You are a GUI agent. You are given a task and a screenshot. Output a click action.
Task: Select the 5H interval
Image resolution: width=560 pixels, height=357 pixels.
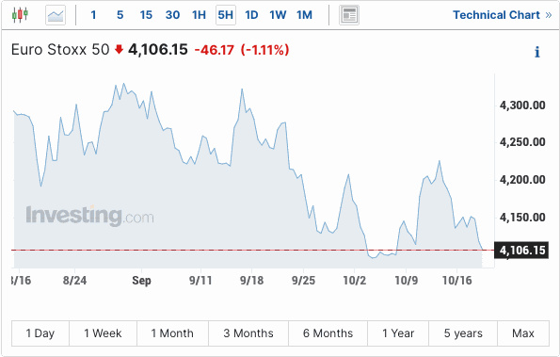click(226, 15)
